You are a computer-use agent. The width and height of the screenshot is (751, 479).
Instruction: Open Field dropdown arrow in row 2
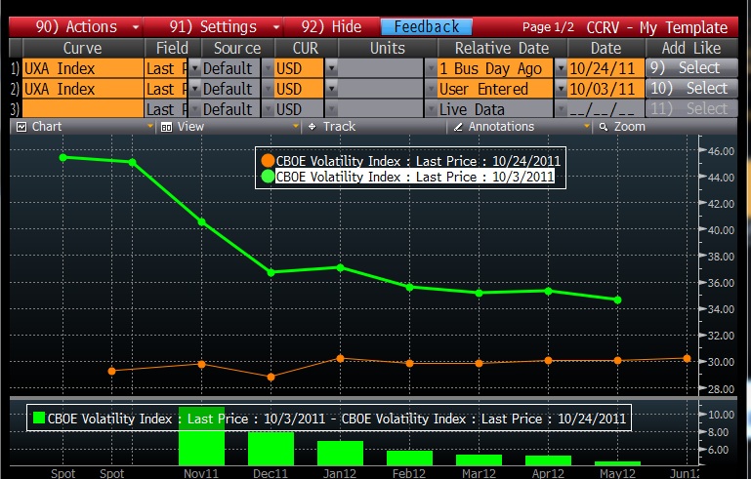[194, 89]
